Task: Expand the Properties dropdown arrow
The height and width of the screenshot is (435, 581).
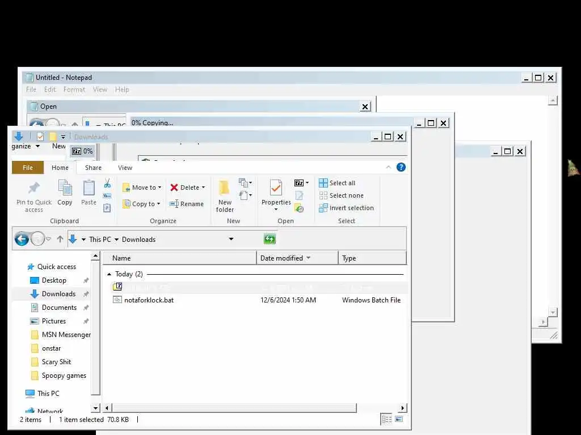Action: tap(276, 210)
